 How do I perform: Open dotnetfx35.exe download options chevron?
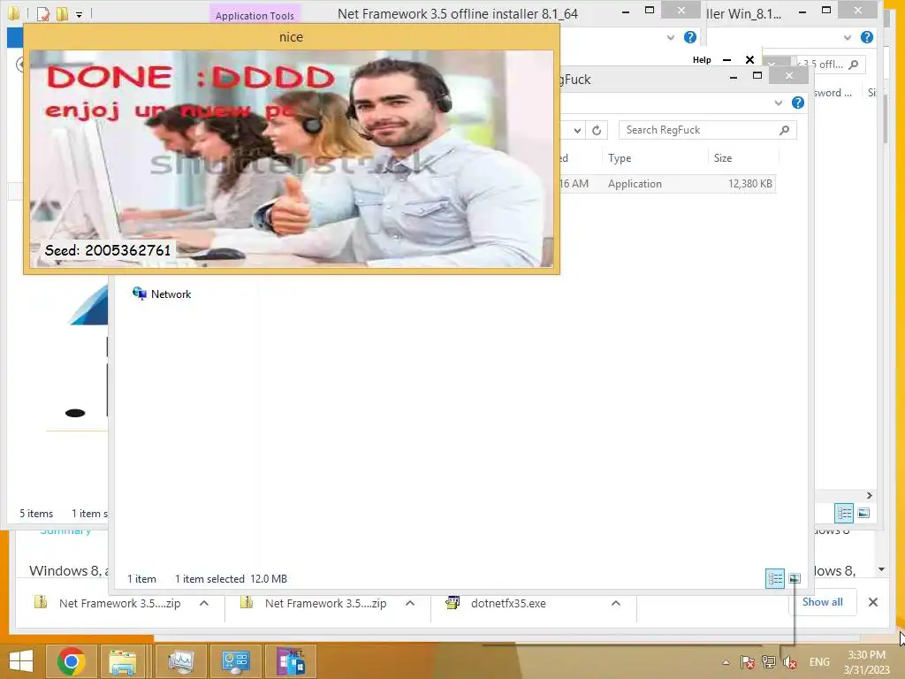click(x=616, y=603)
